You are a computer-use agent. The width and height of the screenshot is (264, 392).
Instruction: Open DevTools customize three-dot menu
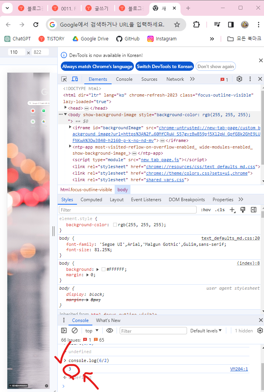click(250, 79)
